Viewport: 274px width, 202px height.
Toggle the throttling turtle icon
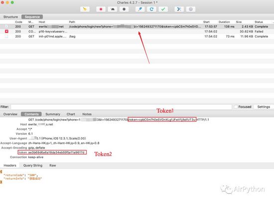click(x=113, y=9)
